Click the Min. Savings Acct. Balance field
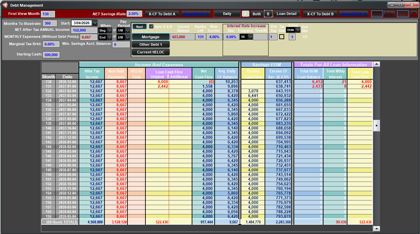 pos(121,44)
